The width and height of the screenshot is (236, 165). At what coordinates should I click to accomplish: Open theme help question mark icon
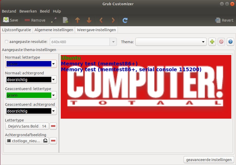pyautogui.click(x=230, y=42)
